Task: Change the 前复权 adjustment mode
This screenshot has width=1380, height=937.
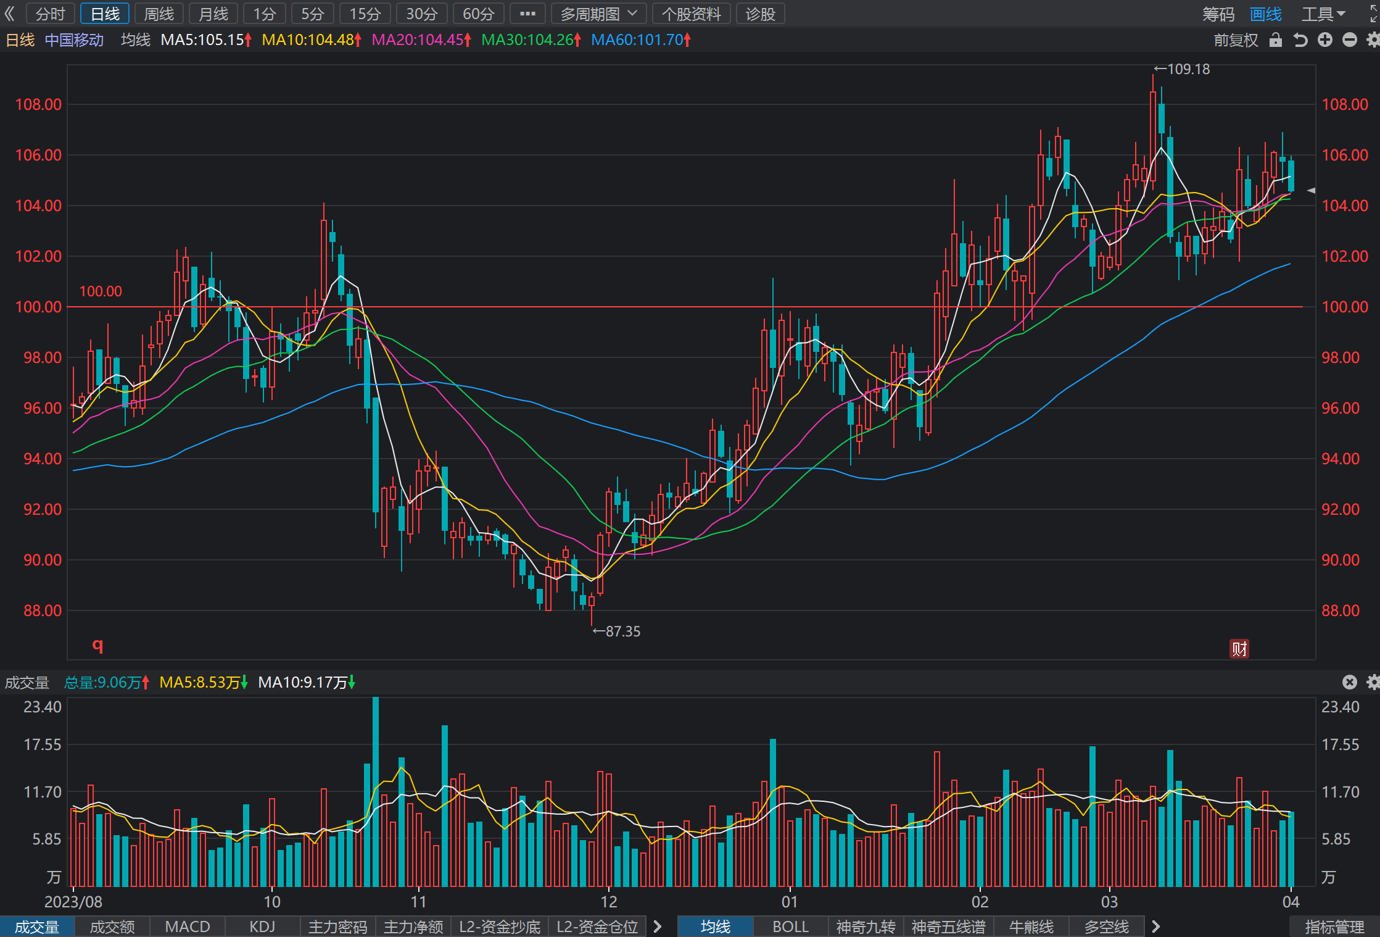Action: [x=1236, y=40]
